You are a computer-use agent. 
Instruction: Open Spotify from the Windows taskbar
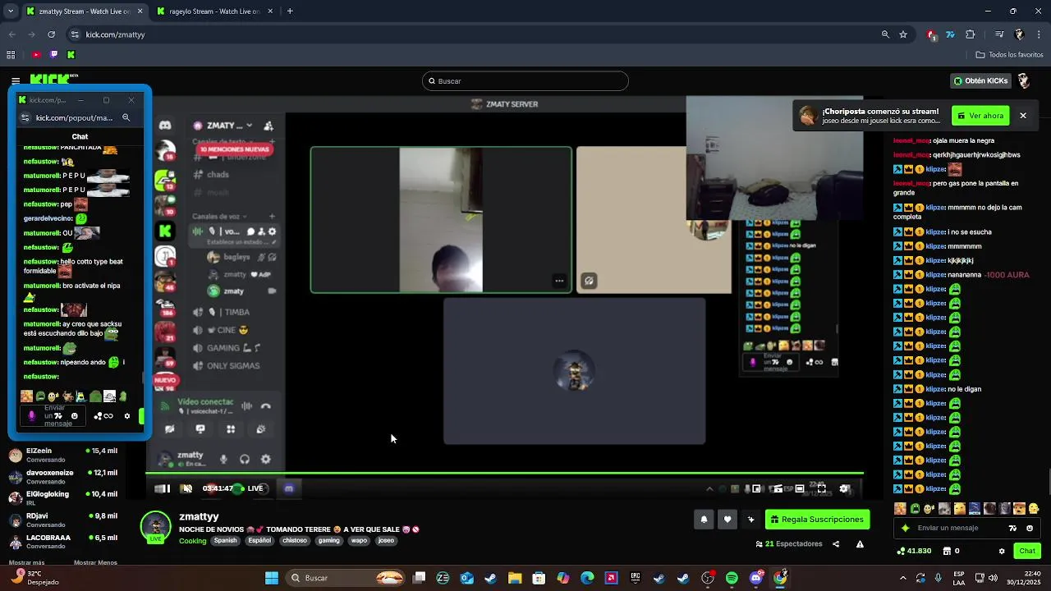(732, 578)
